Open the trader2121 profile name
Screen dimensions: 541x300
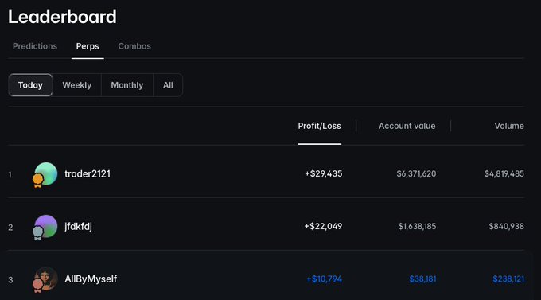pyautogui.click(x=88, y=173)
